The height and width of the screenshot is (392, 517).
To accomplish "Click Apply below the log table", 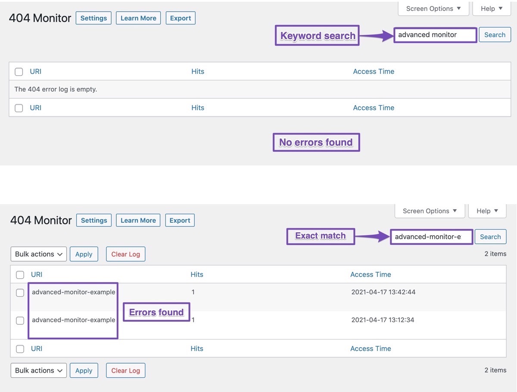I will [84, 370].
